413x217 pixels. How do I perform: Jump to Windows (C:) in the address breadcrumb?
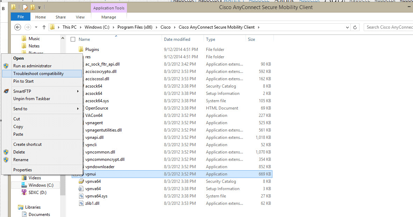(97, 27)
